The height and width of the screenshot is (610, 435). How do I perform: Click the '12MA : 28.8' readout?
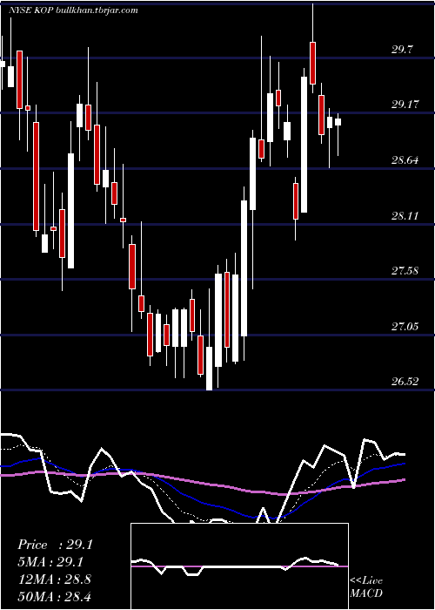coord(54,579)
